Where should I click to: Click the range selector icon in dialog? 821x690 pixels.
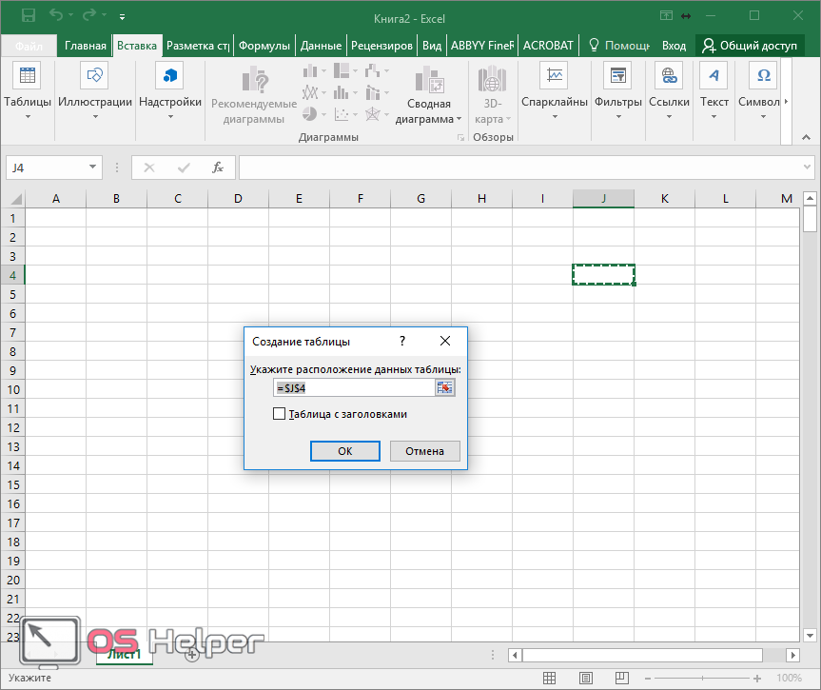point(444,387)
